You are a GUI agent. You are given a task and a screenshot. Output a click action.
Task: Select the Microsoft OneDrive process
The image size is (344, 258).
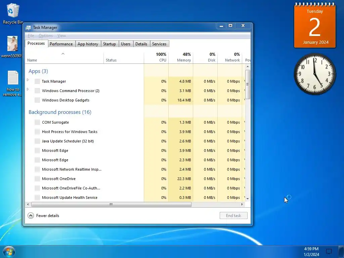click(135, 179)
